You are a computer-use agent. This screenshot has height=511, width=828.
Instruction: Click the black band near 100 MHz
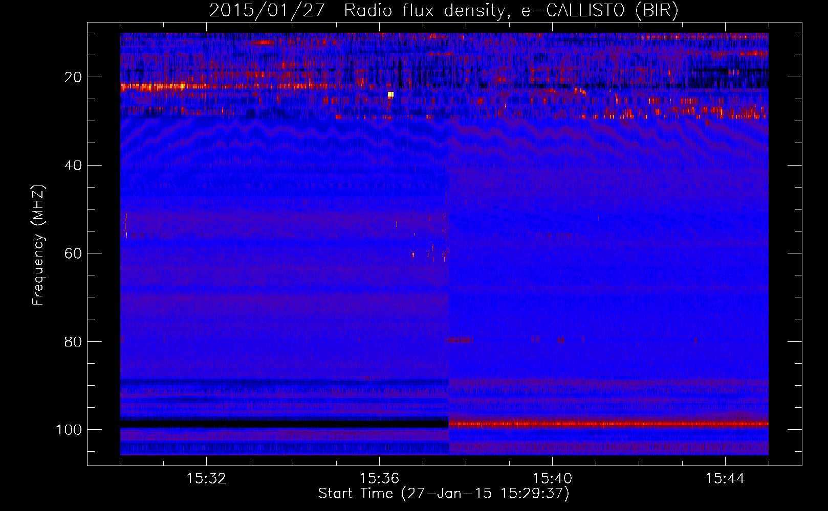[x=285, y=424]
